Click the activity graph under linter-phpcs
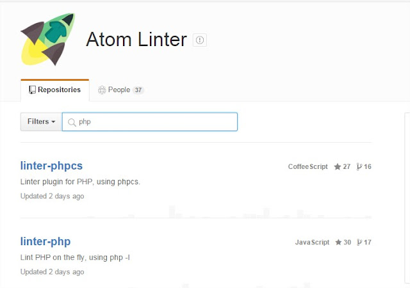Viewport: 410px width, 288px height. [x=256, y=212]
